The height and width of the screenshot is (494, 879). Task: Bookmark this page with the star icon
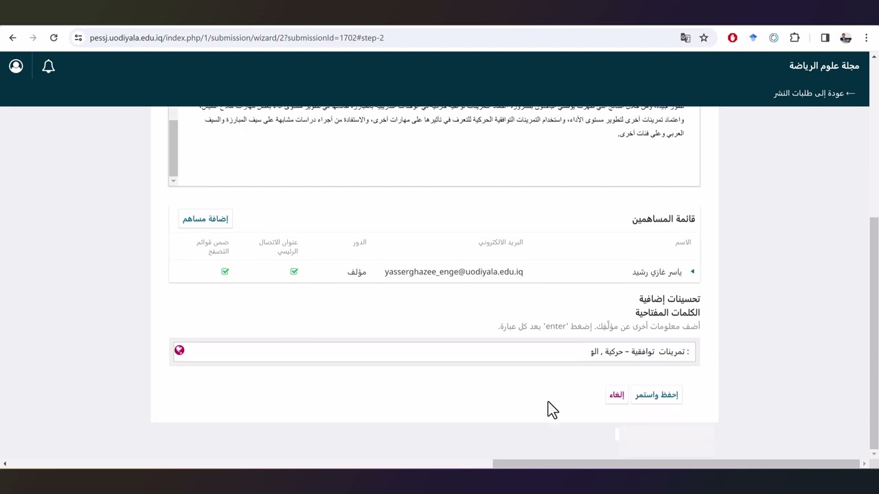tap(704, 38)
